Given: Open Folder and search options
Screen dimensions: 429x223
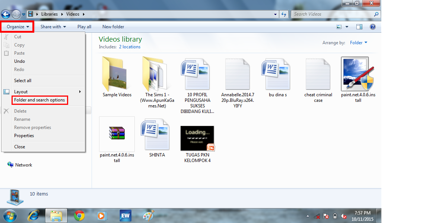Looking at the screenshot, I should (40, 100).
